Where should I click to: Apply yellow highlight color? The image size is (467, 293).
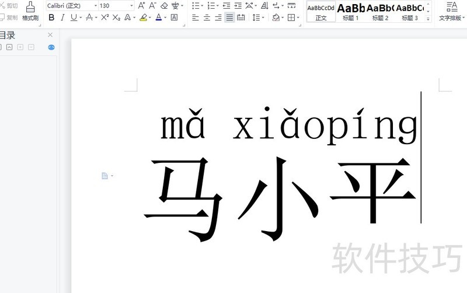143,18
